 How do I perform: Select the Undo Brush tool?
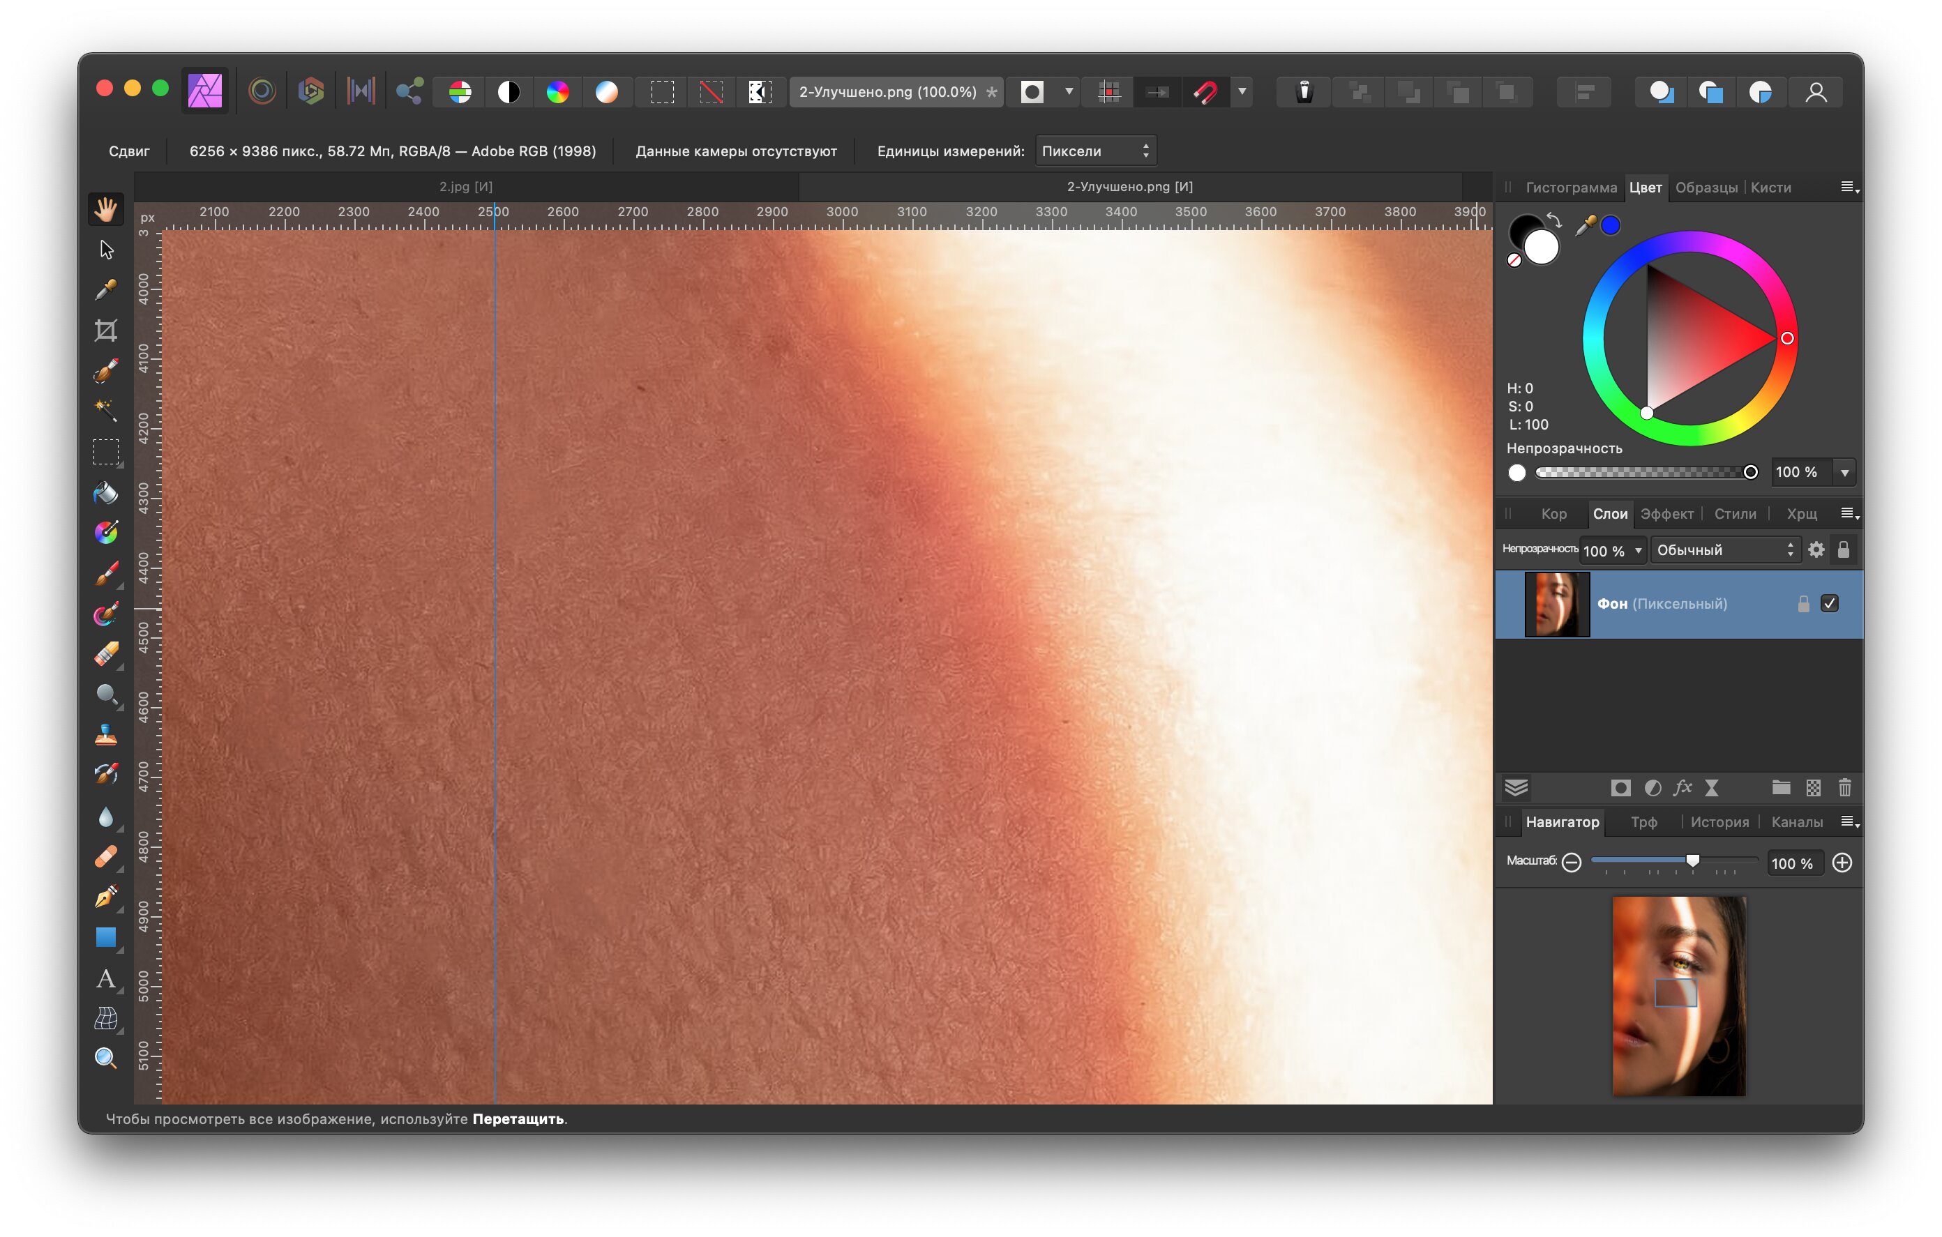point(105,775)
